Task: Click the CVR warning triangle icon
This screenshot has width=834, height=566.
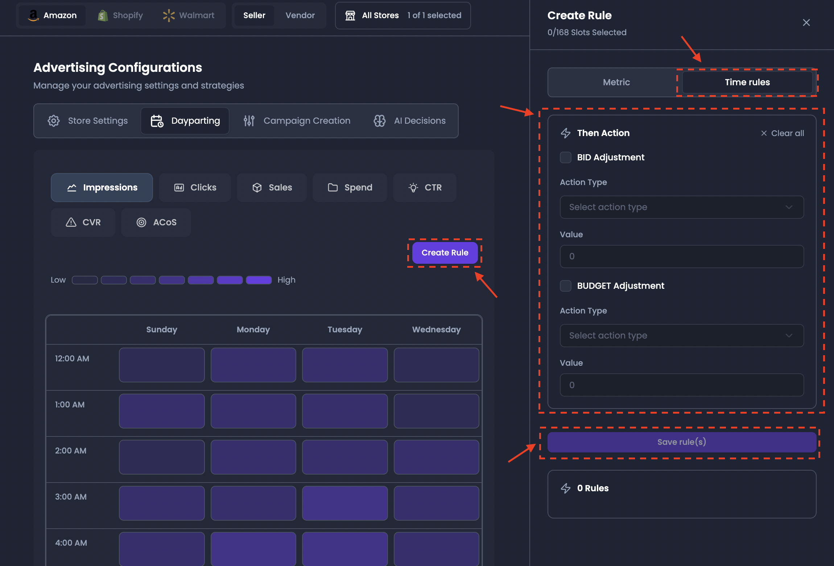Action: 71,222
